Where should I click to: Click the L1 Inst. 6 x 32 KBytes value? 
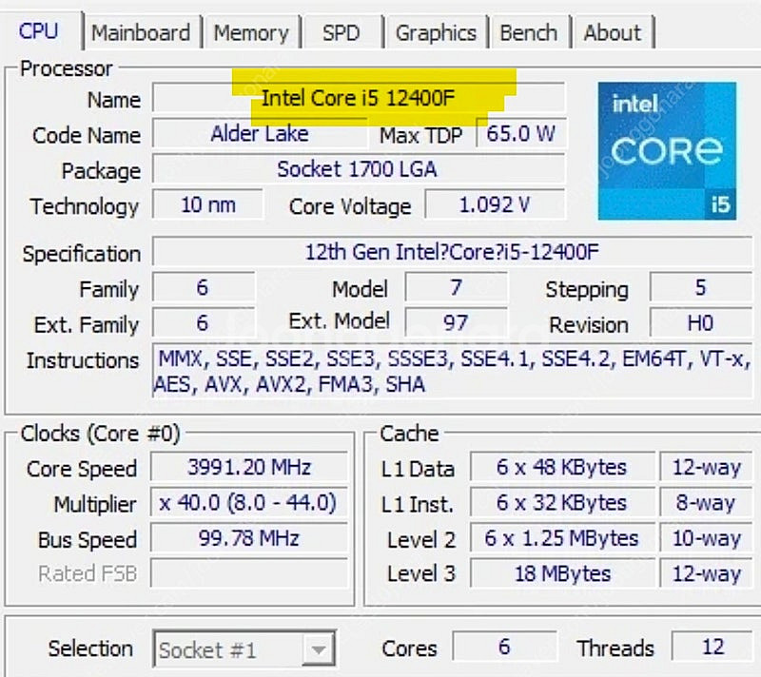pos(562,502)
